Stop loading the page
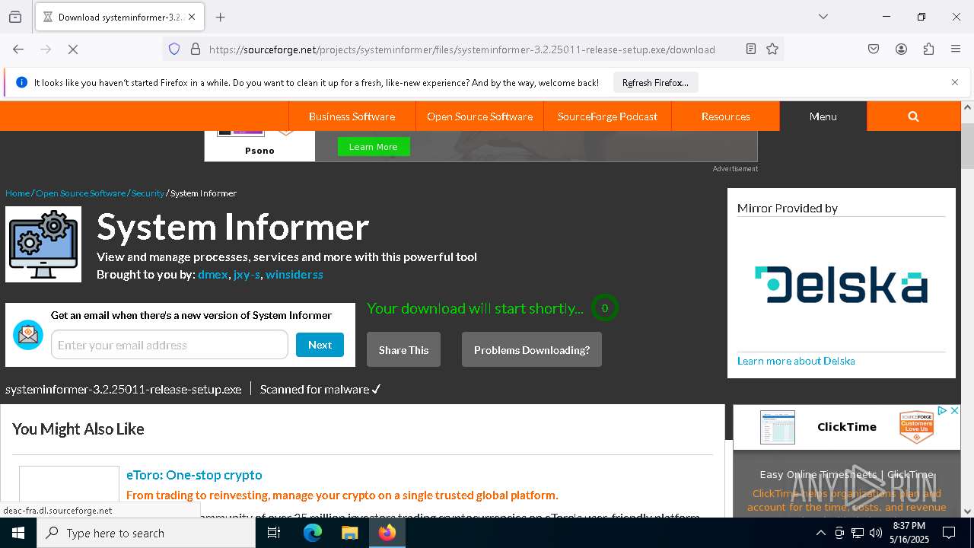This screenshot has height=548, width=974. coord(73,49)
